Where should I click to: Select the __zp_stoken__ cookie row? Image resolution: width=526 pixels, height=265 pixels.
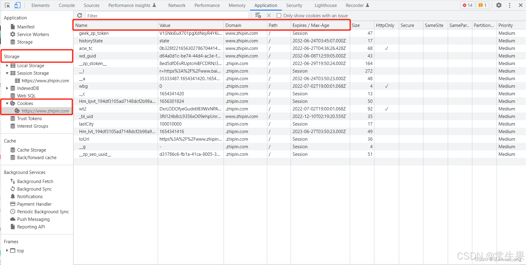[299, 64]
